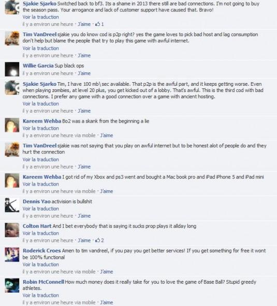Click J'aime under Sjakie Sjarko's 100 mb comment
277x306 pixels.
(84, 111)
